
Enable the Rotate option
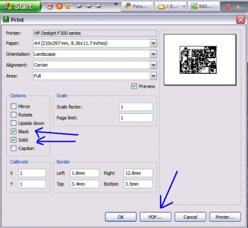coord(14,115)
